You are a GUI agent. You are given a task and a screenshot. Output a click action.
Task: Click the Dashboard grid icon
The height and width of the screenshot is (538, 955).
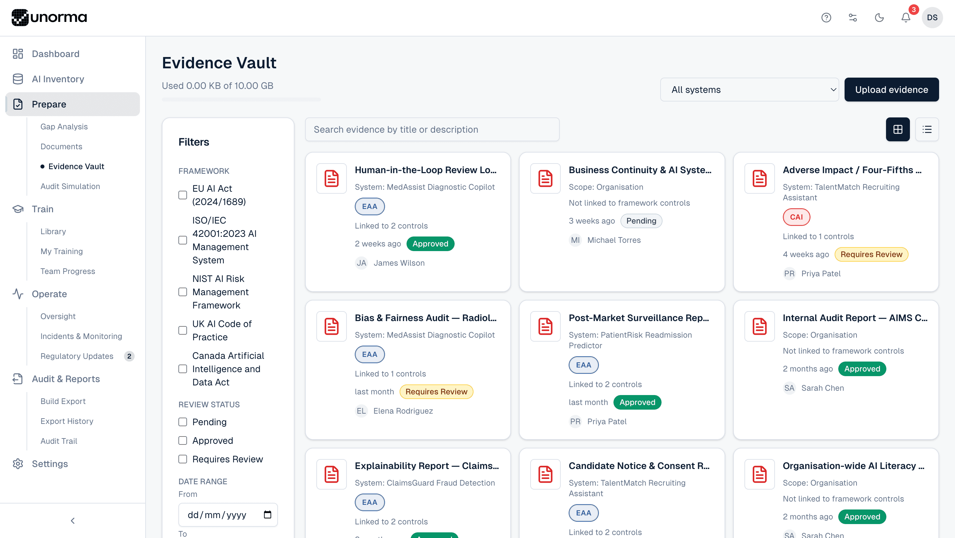18,54
